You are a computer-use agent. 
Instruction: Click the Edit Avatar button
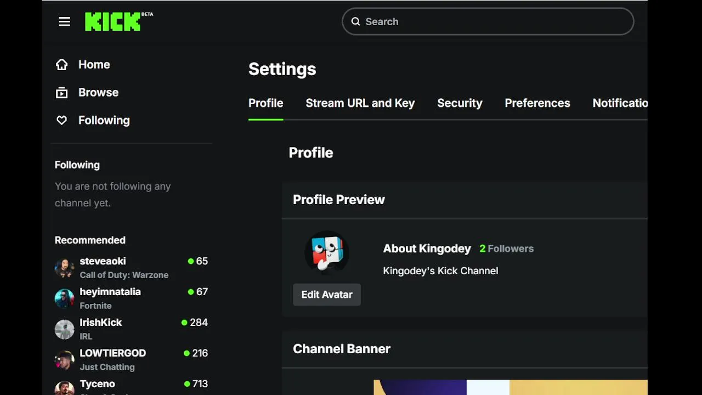pyautogui.click(x=327, y=295)
